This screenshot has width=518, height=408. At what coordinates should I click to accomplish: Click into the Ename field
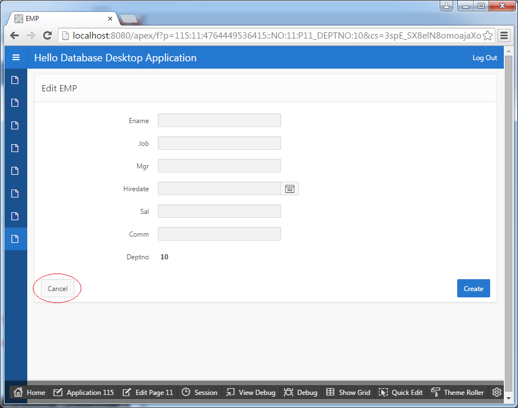219,120
